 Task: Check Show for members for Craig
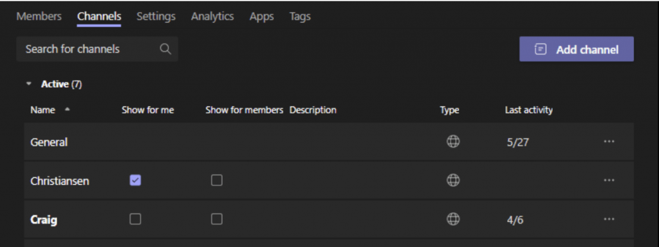(216, 219)
